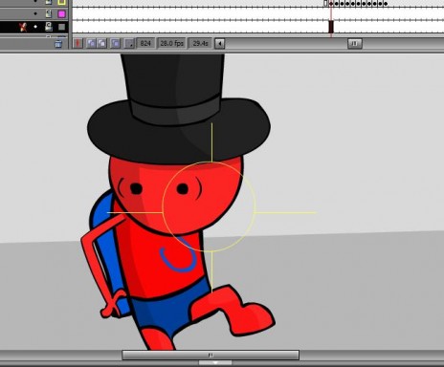The height and width of the screenshot is (367, 444).
Task: Click the current frame number 824
Action: [145, 43]
